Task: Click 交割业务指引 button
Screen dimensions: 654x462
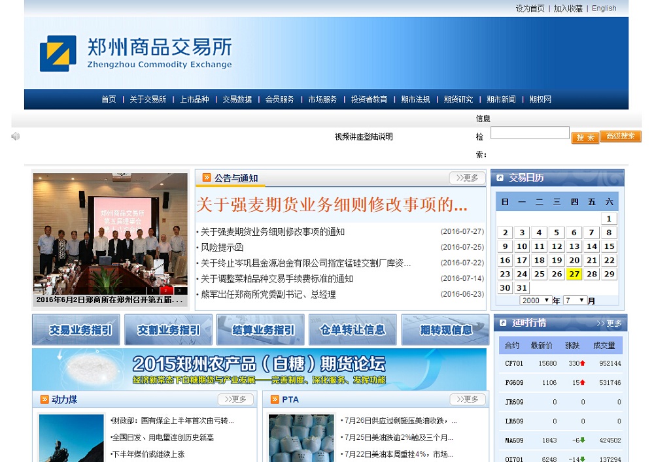Action: (169, 330)
